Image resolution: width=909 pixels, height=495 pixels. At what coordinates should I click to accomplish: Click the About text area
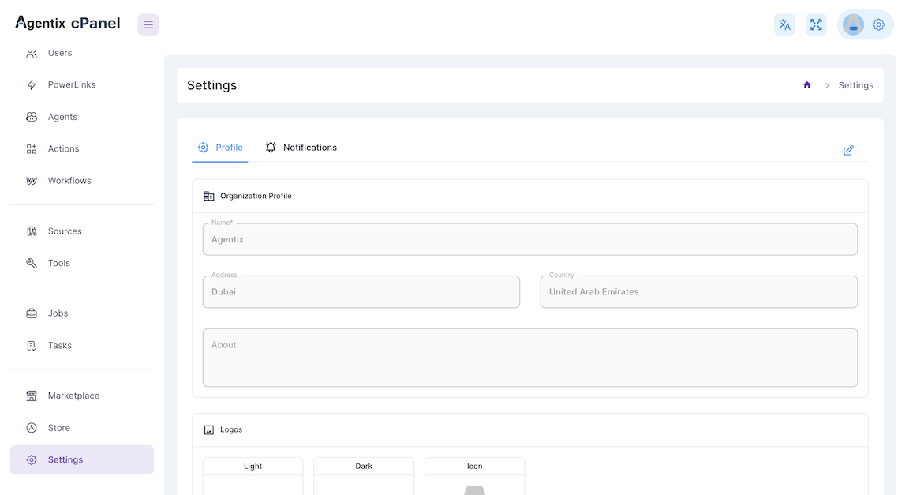pyautogui.click(x=530, y=358)
